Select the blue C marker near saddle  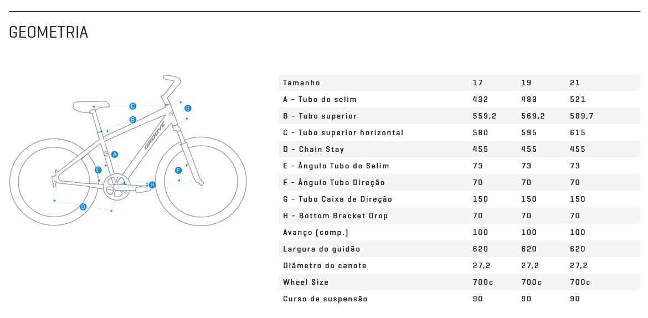coord(133,106)
